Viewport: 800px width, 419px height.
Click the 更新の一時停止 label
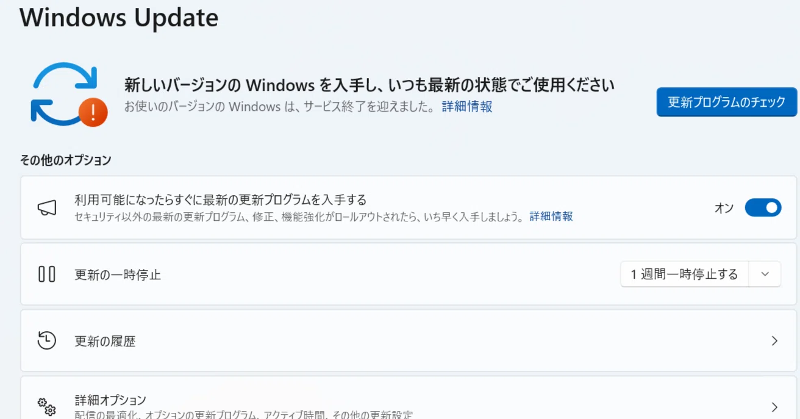coord(118,275)
